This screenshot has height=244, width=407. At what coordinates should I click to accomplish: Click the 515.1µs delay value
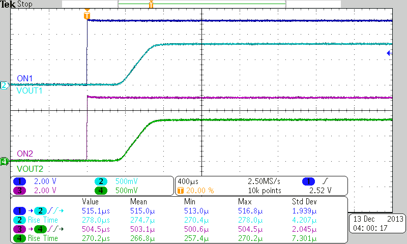pyautogui.click(x=96, y=211)
